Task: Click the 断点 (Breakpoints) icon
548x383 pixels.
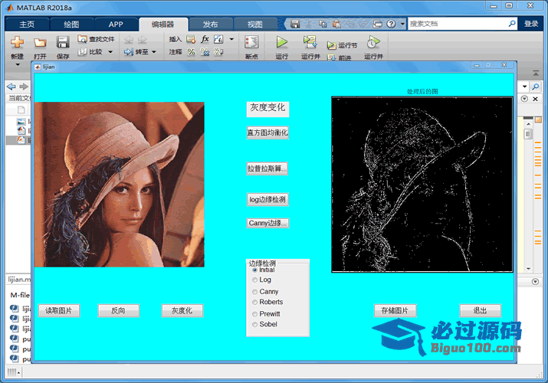Action: [251, 42]
